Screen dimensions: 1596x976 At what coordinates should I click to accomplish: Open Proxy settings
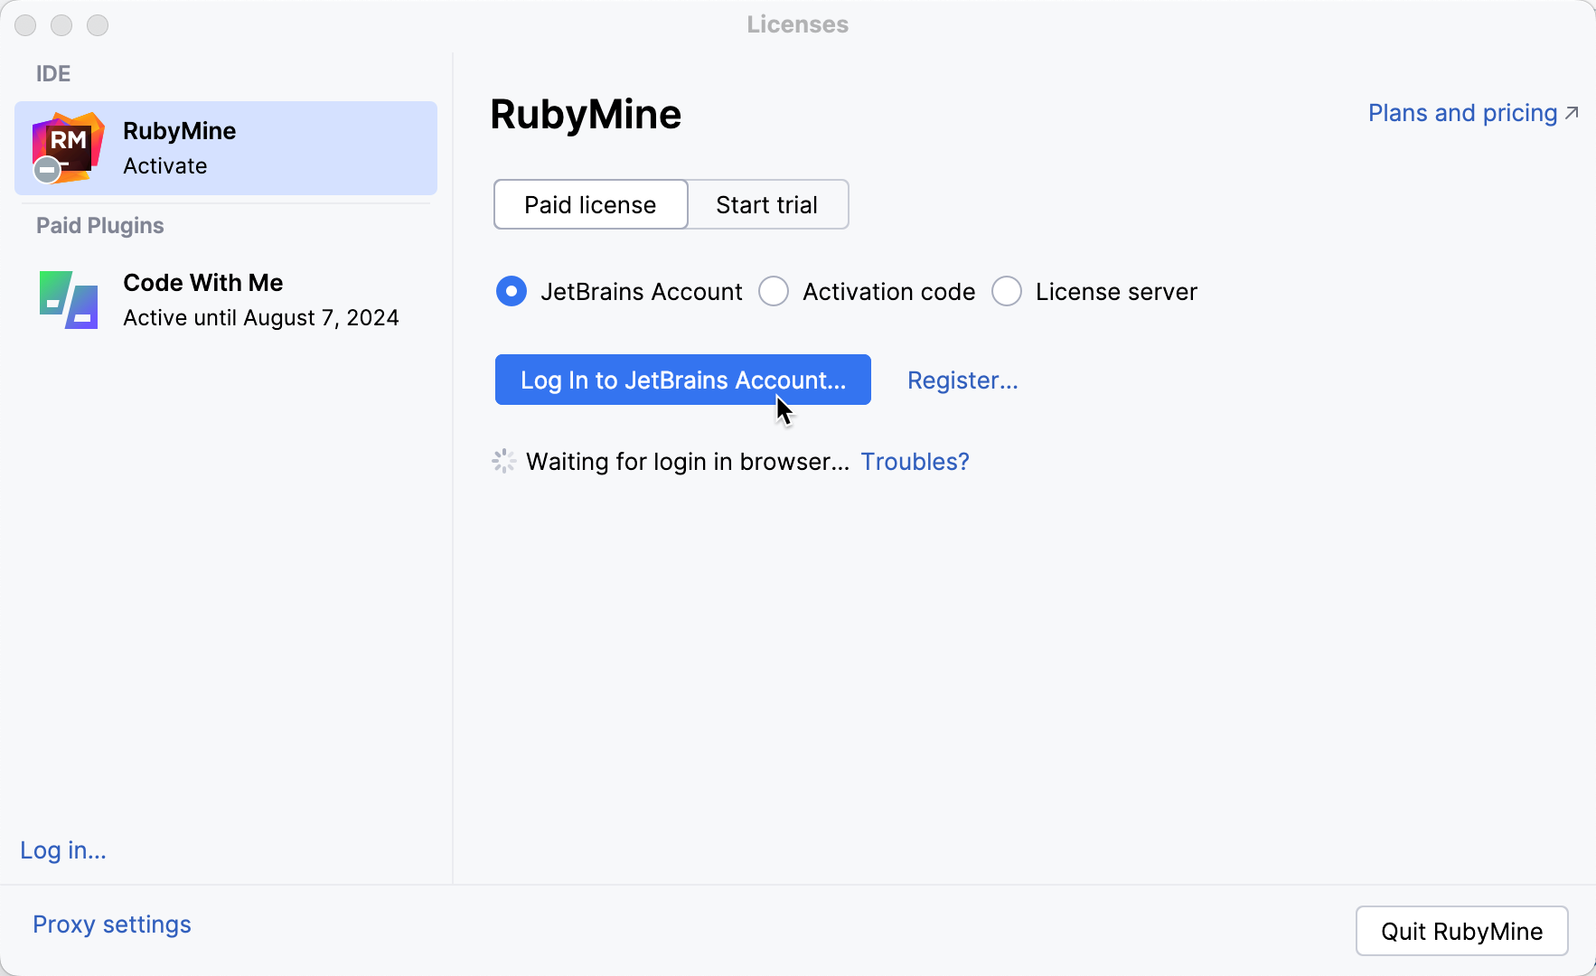click(111, 924)
